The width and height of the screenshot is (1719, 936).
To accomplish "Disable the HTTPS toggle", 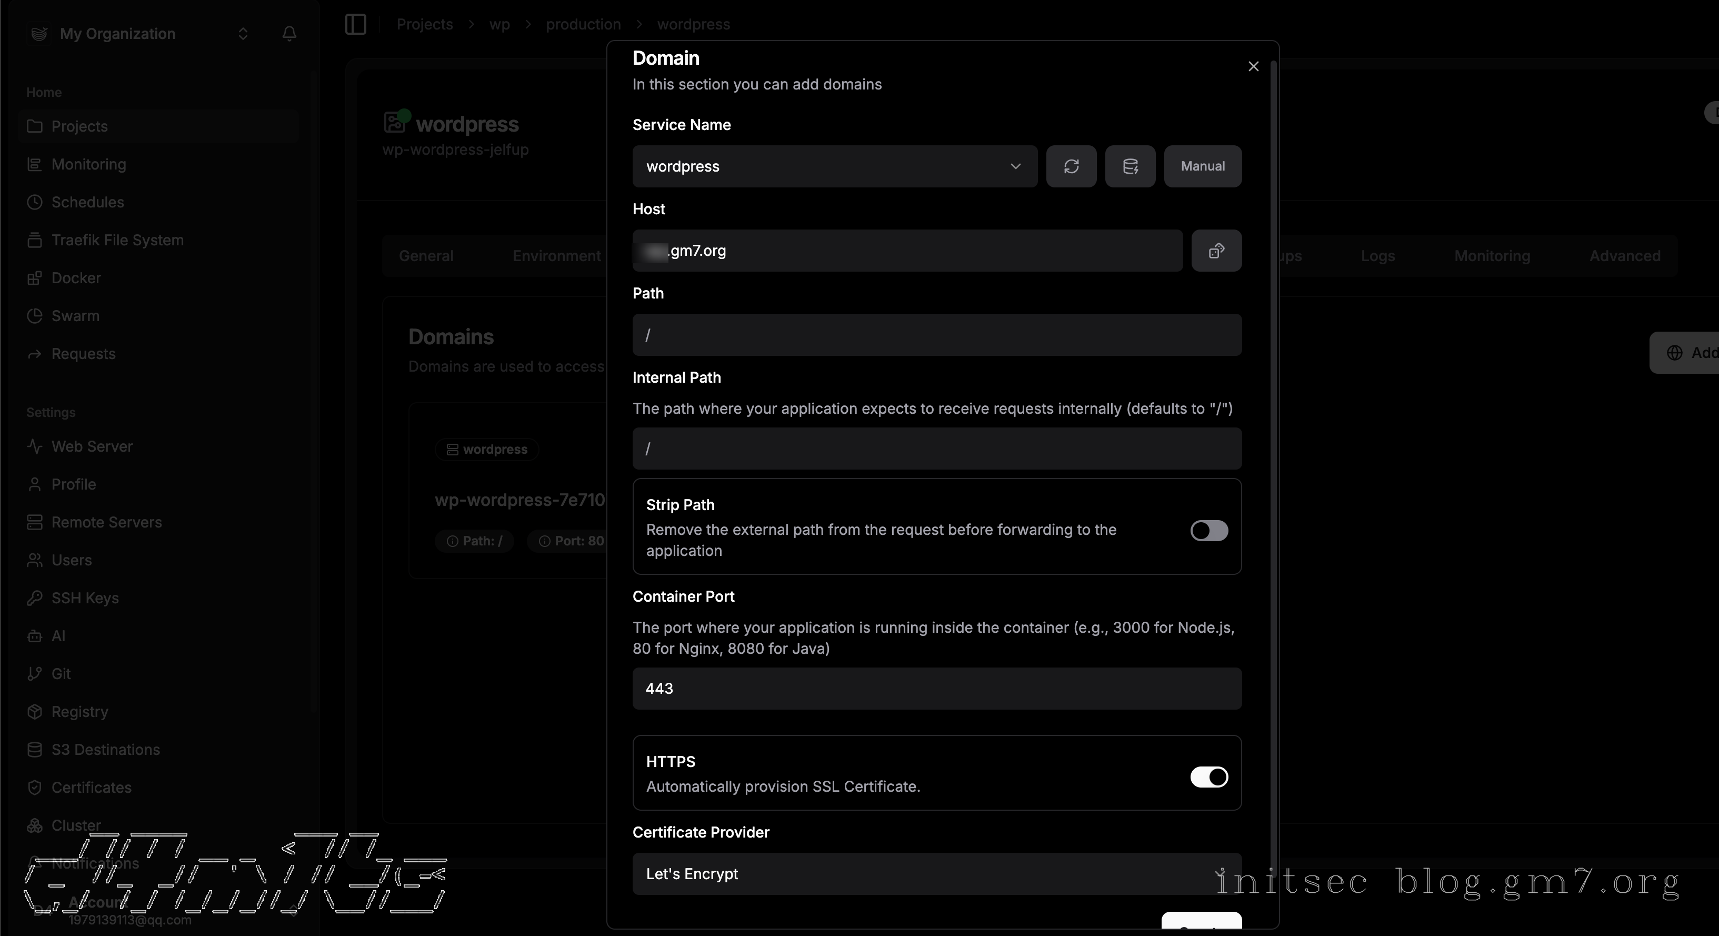I will pyautogui.click(x=1208, y=777).
